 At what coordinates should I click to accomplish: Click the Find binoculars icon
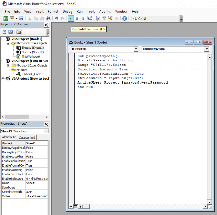(48, 19)
